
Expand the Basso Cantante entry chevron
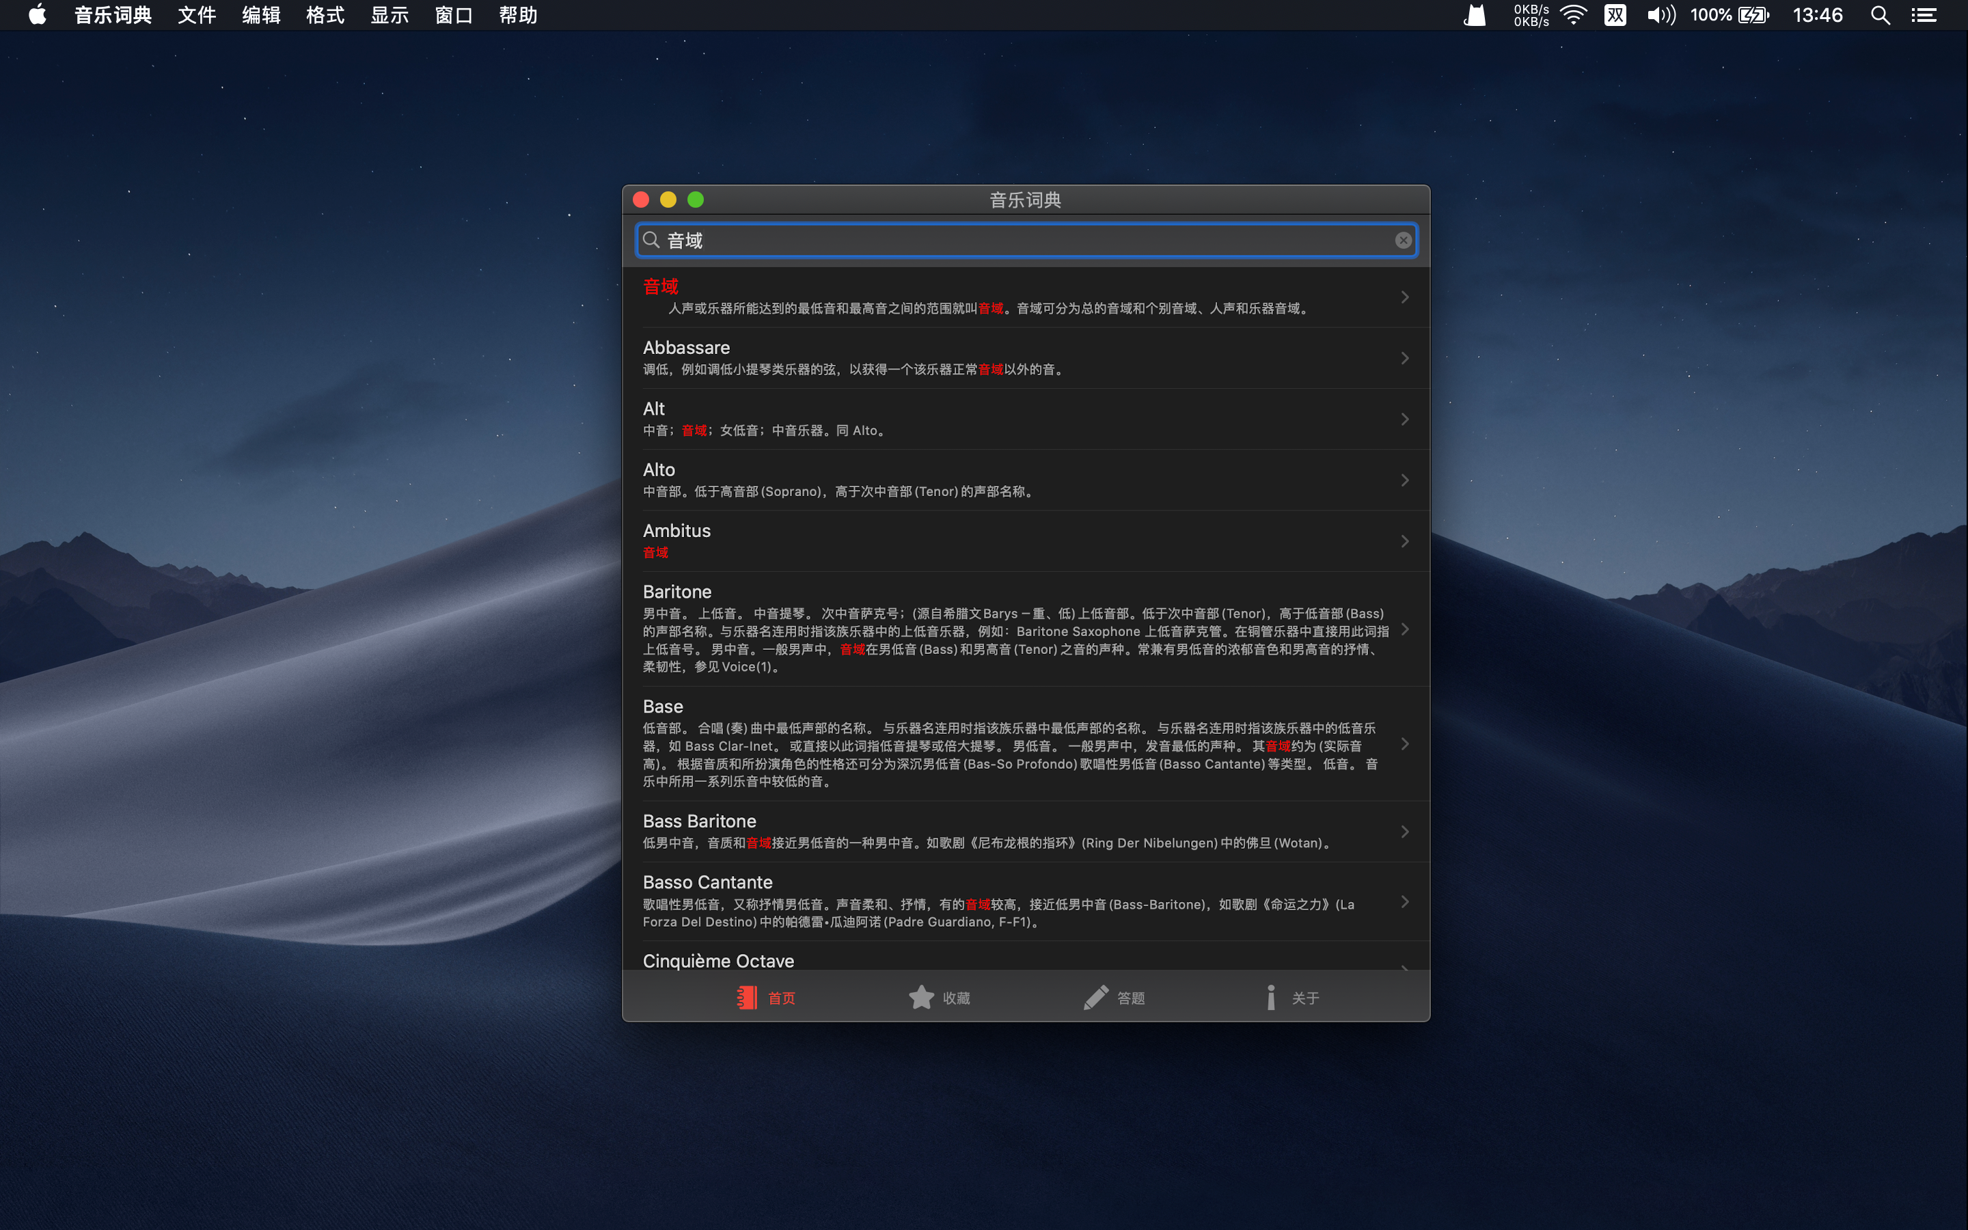click(1404, 901)
